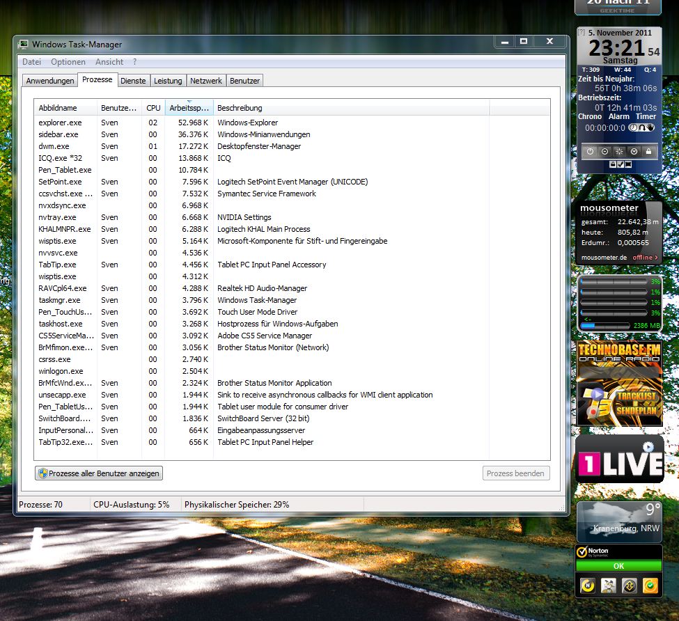
Task: Open the ? help menu
Action: pyautogui.click(x=134, y=62)
